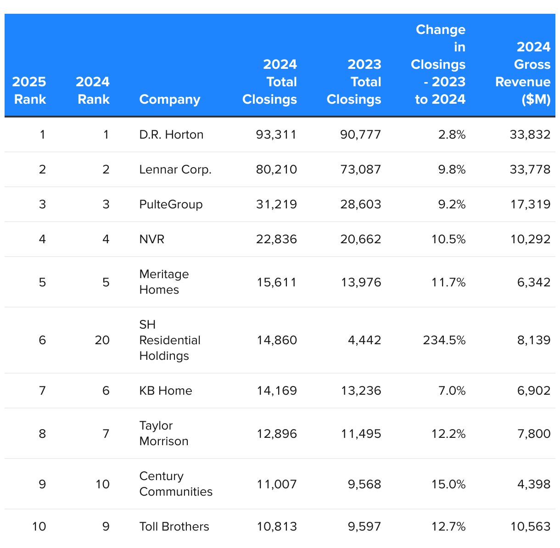Select the "PulteGroup" company cell
The width and height of the screenshot is (560, 548).
tap(171, 204)
